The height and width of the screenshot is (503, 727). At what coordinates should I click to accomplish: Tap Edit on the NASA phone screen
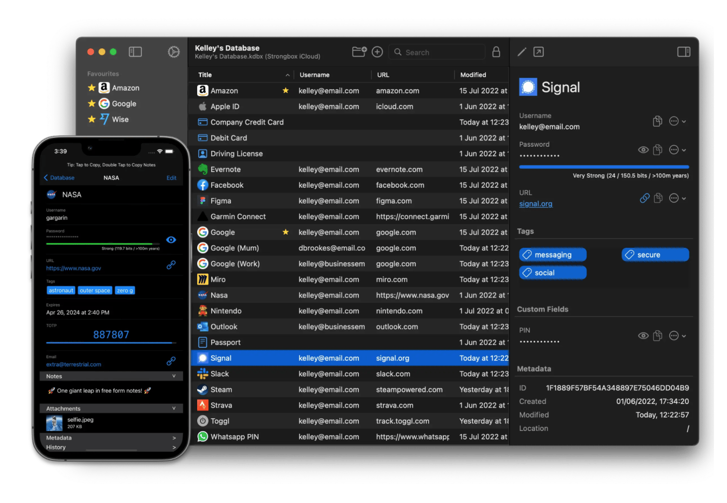[x=171, y=177]
